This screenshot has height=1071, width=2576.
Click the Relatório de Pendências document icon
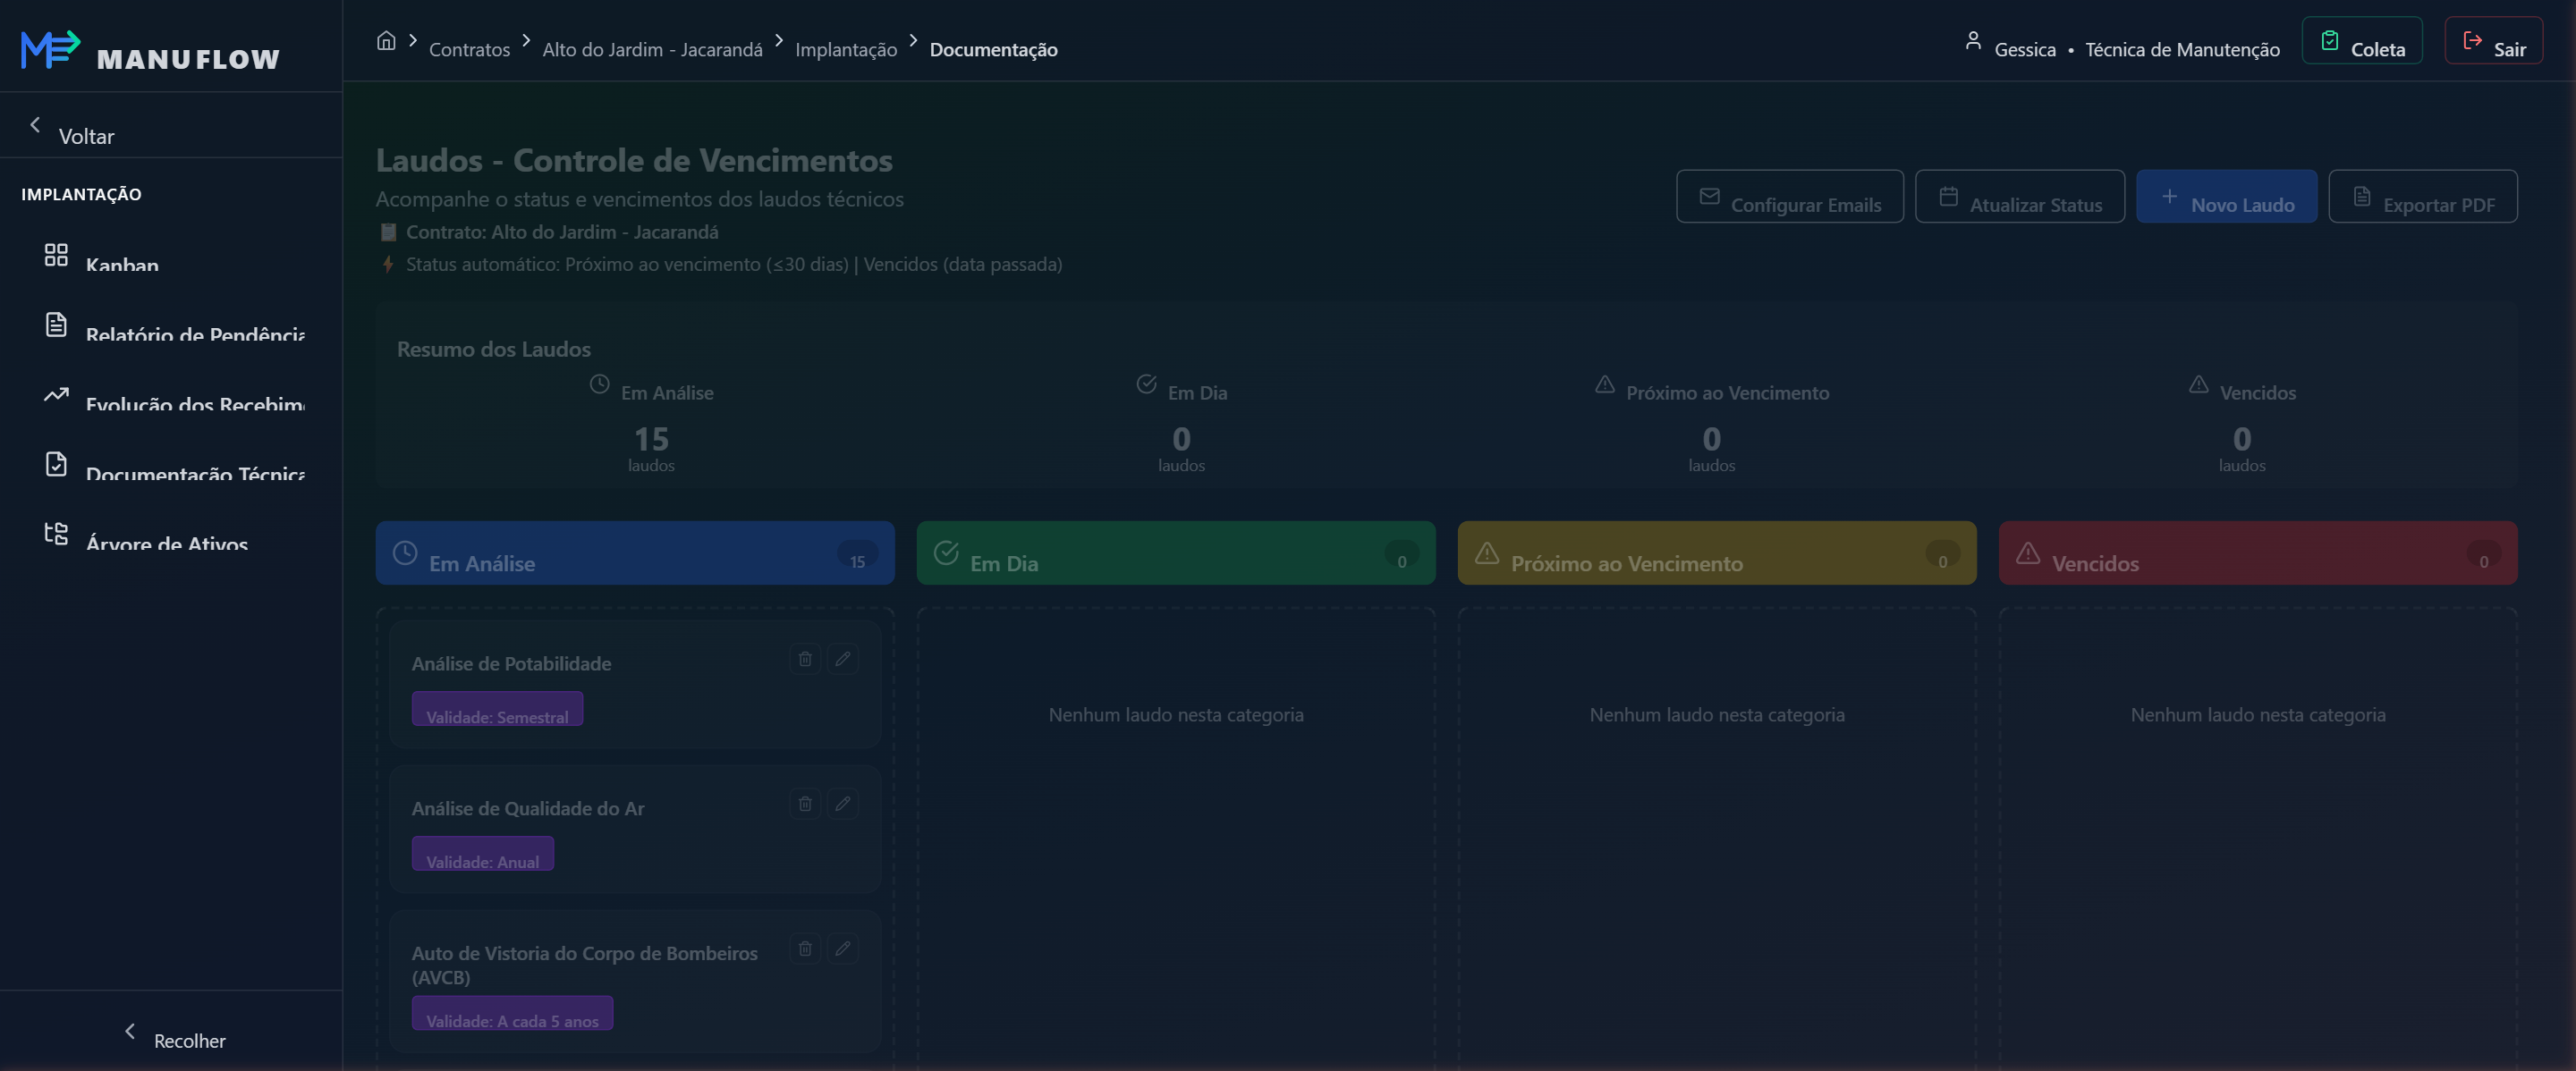coord(56,325)
